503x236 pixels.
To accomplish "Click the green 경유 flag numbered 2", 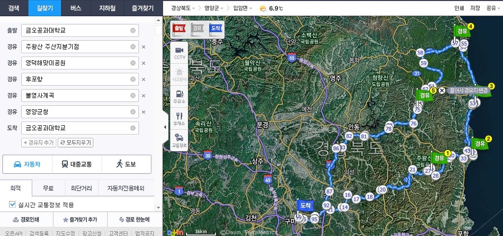I will pyautogui.click(x=479, y=143).
